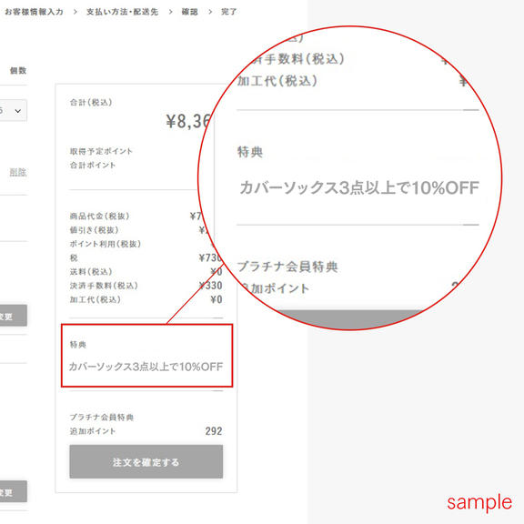Open the 個数 quantity dropdown arrow

click(x=18, y=111)
